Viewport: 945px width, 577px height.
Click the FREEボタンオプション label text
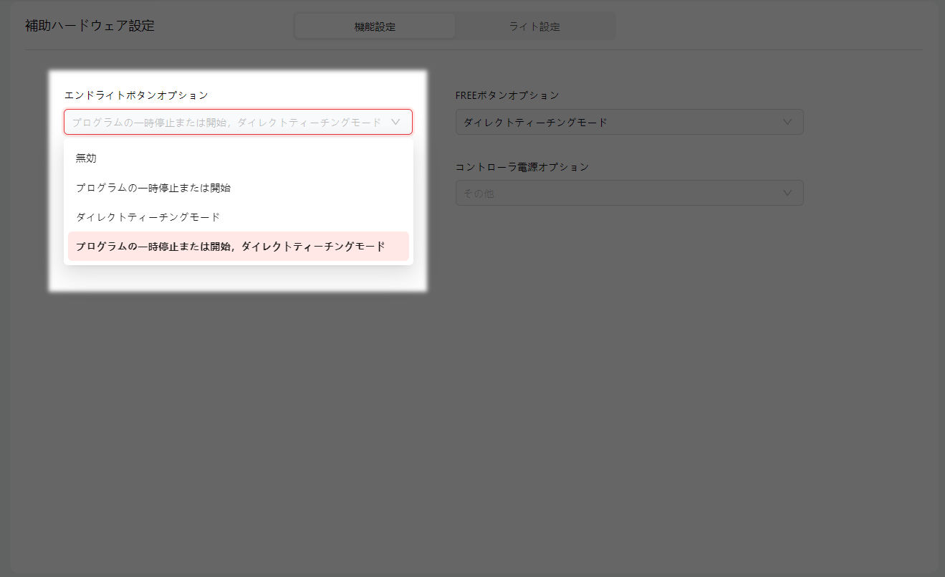pos(507,95)
